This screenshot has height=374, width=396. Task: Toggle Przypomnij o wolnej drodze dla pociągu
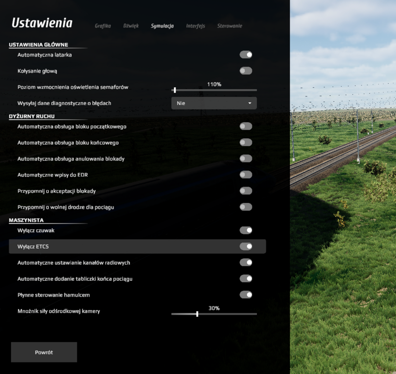[246, 207]
